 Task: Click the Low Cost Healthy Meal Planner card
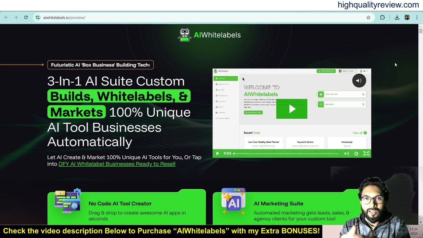(263, 143)
